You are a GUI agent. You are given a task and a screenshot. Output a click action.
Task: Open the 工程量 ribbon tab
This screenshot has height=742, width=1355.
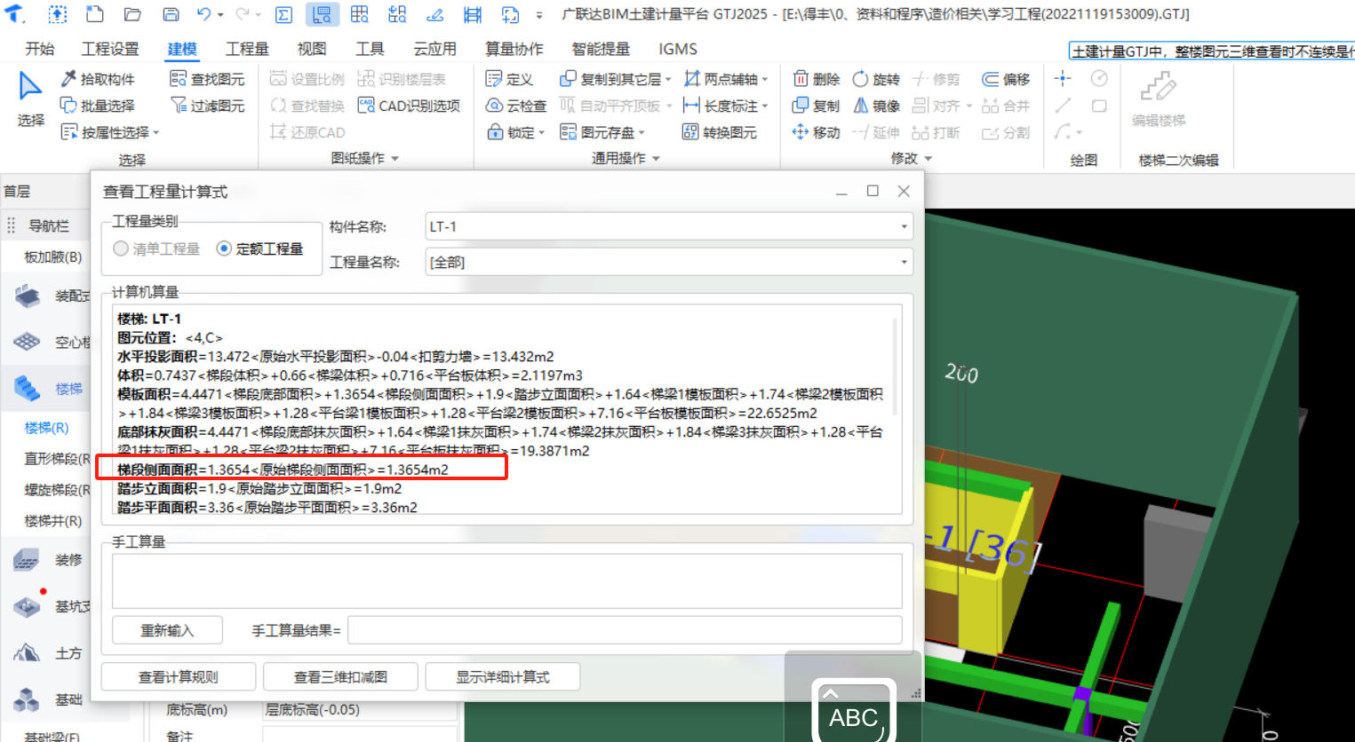tap(247, 49)
